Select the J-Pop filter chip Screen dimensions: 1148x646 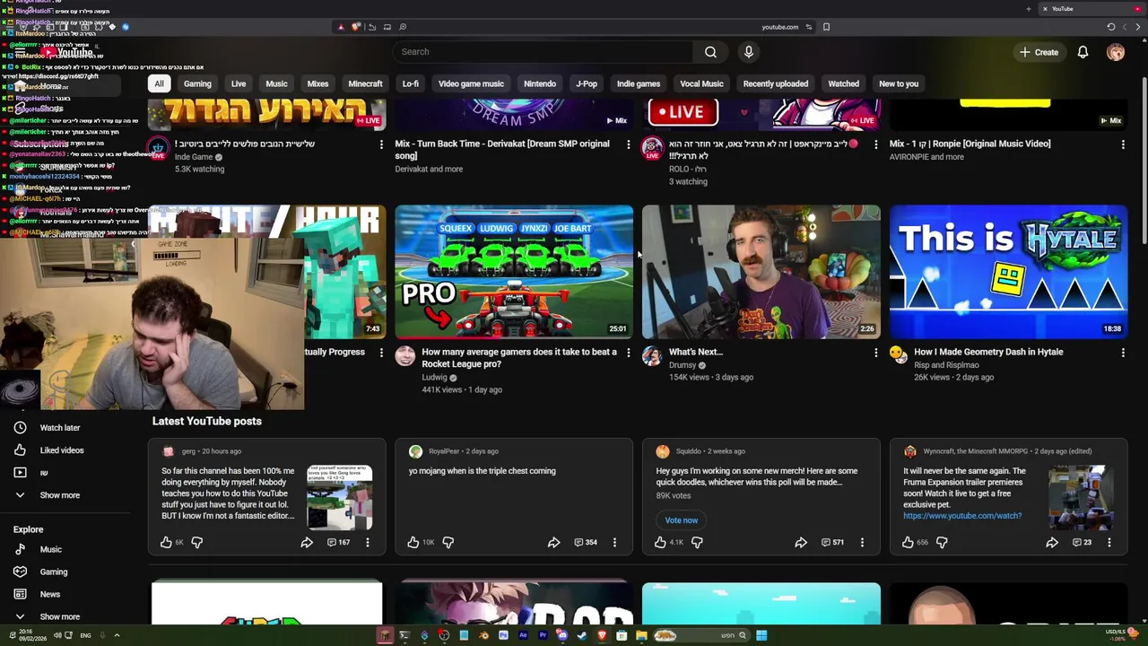(x=587, y=83)
